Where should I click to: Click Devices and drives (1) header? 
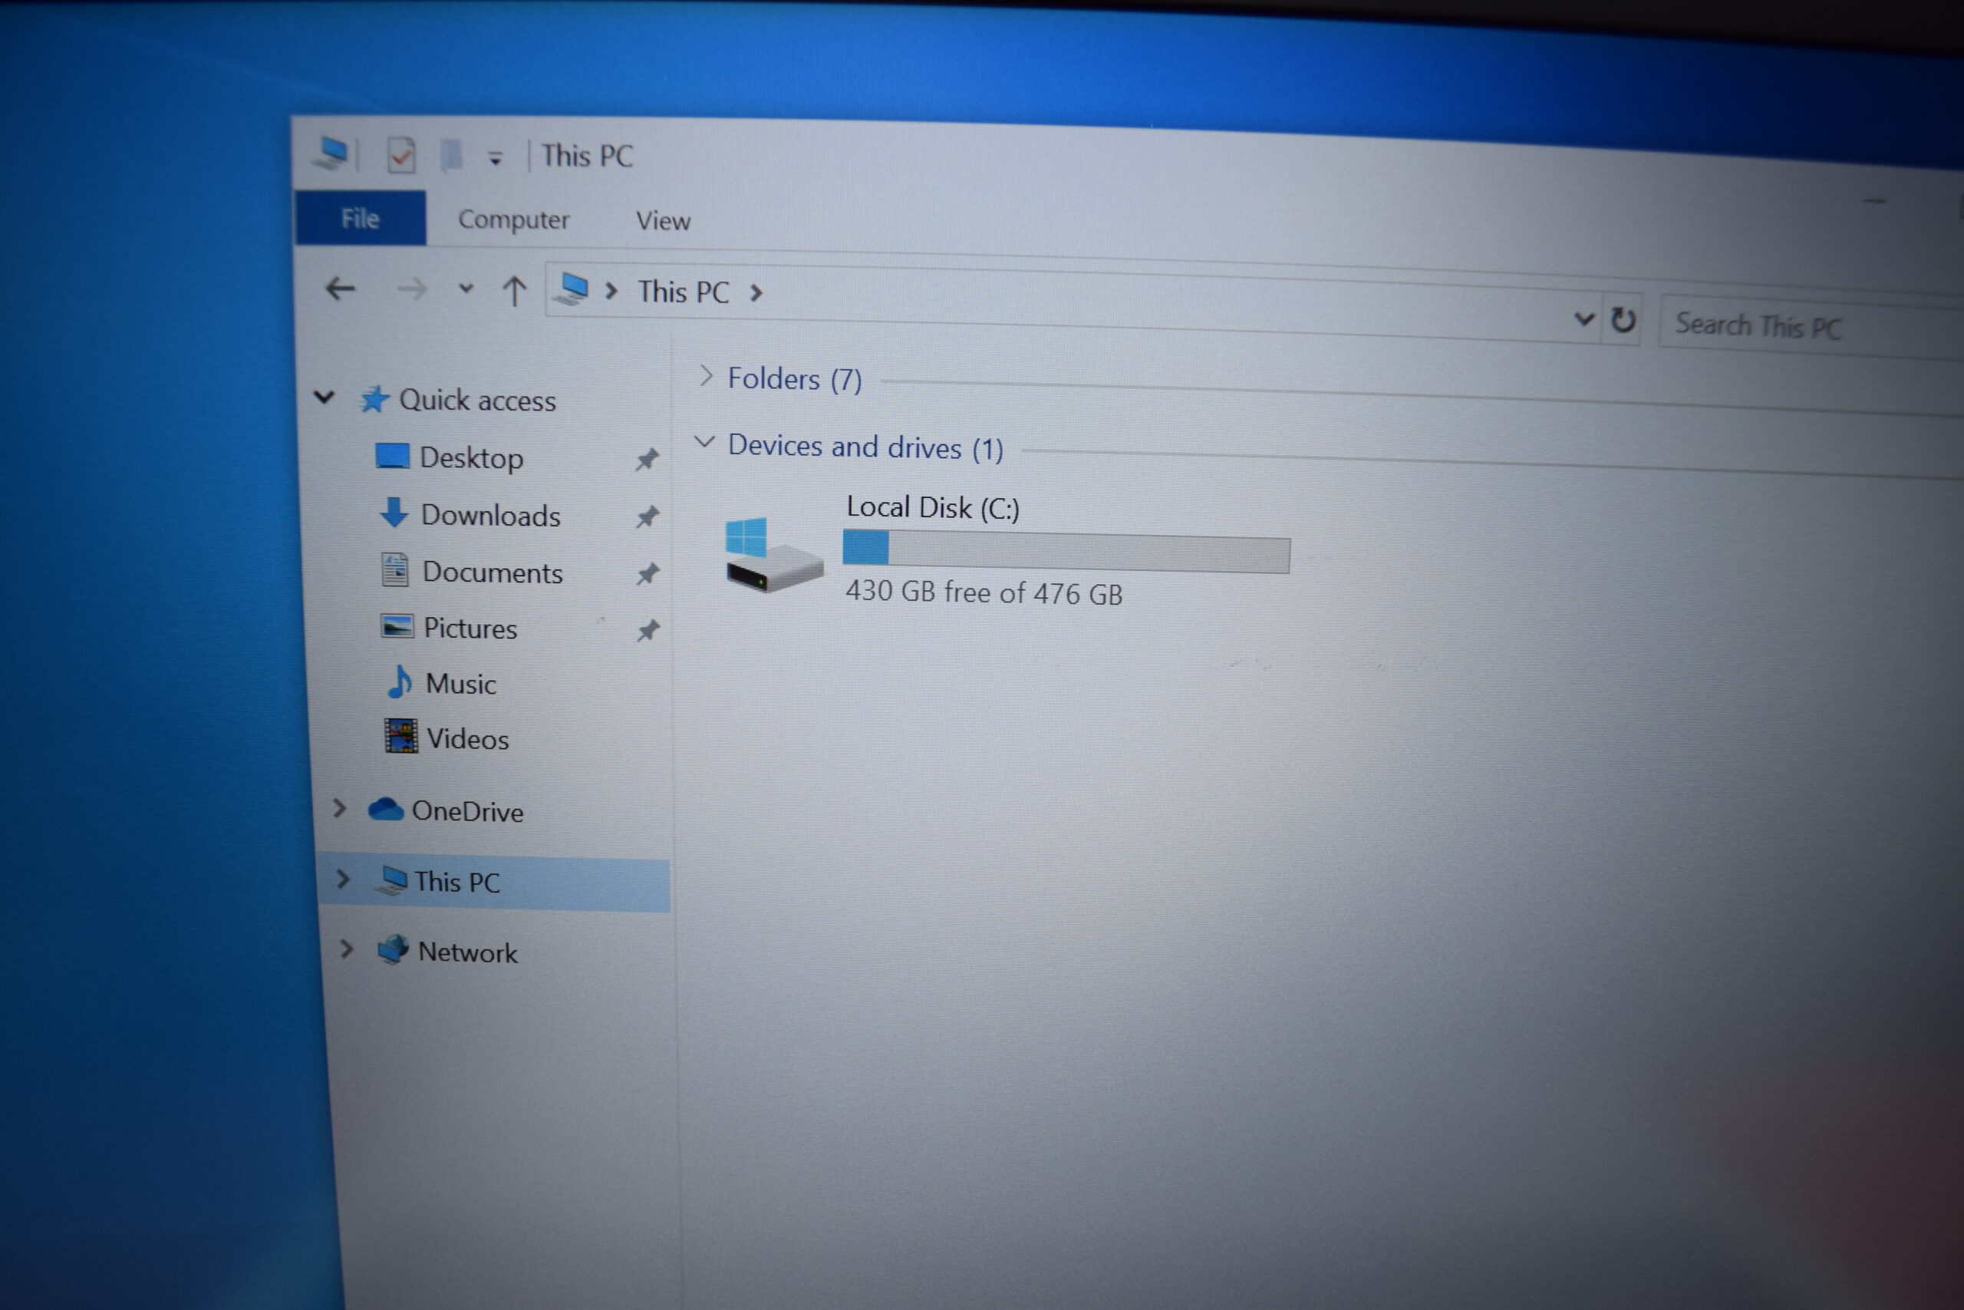[865, 447]
